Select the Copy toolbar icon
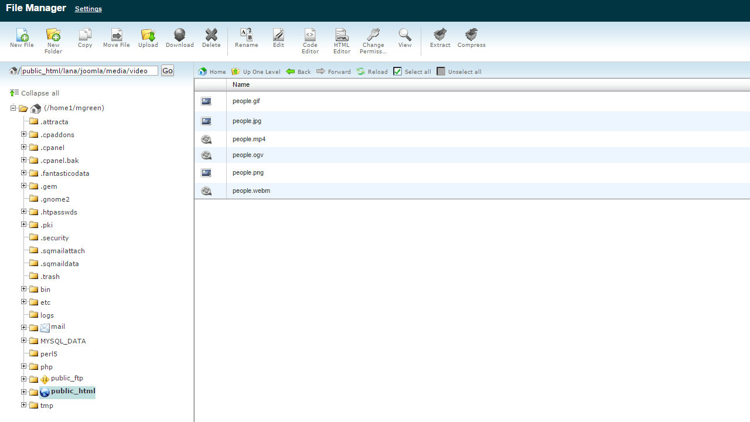Image resolution: width=750 pixels, height=422 pixels. tap(85, 35)
